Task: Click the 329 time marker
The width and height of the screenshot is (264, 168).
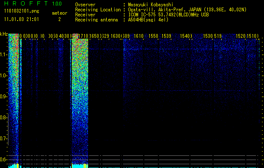Action: [x=105, y=36]
